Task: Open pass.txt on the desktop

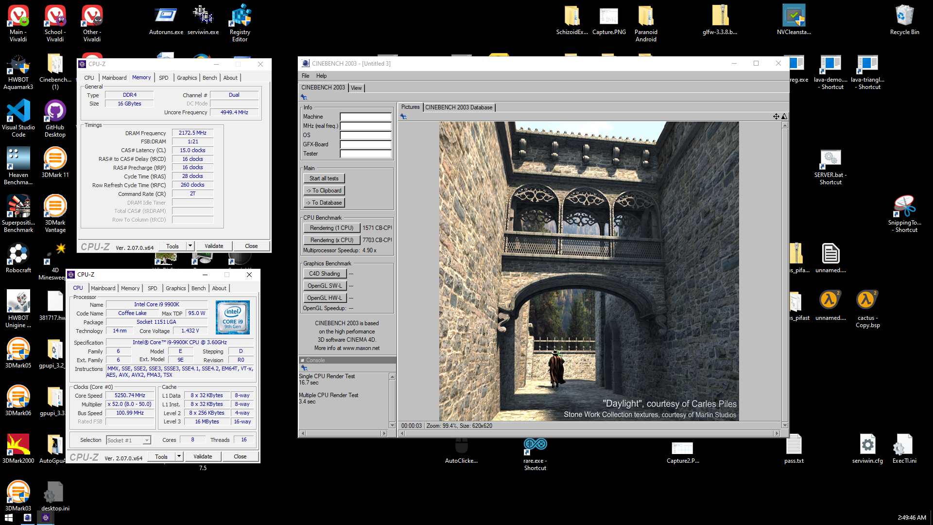Action: [x=794, y=449]
